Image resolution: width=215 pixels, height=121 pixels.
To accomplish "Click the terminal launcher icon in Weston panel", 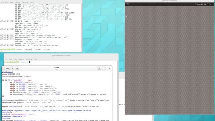I will (127, 4).
